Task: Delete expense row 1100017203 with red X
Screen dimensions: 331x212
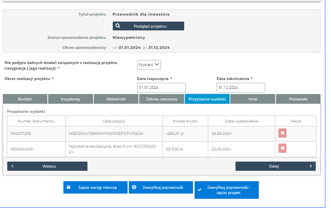Action: tap(282, 133)
